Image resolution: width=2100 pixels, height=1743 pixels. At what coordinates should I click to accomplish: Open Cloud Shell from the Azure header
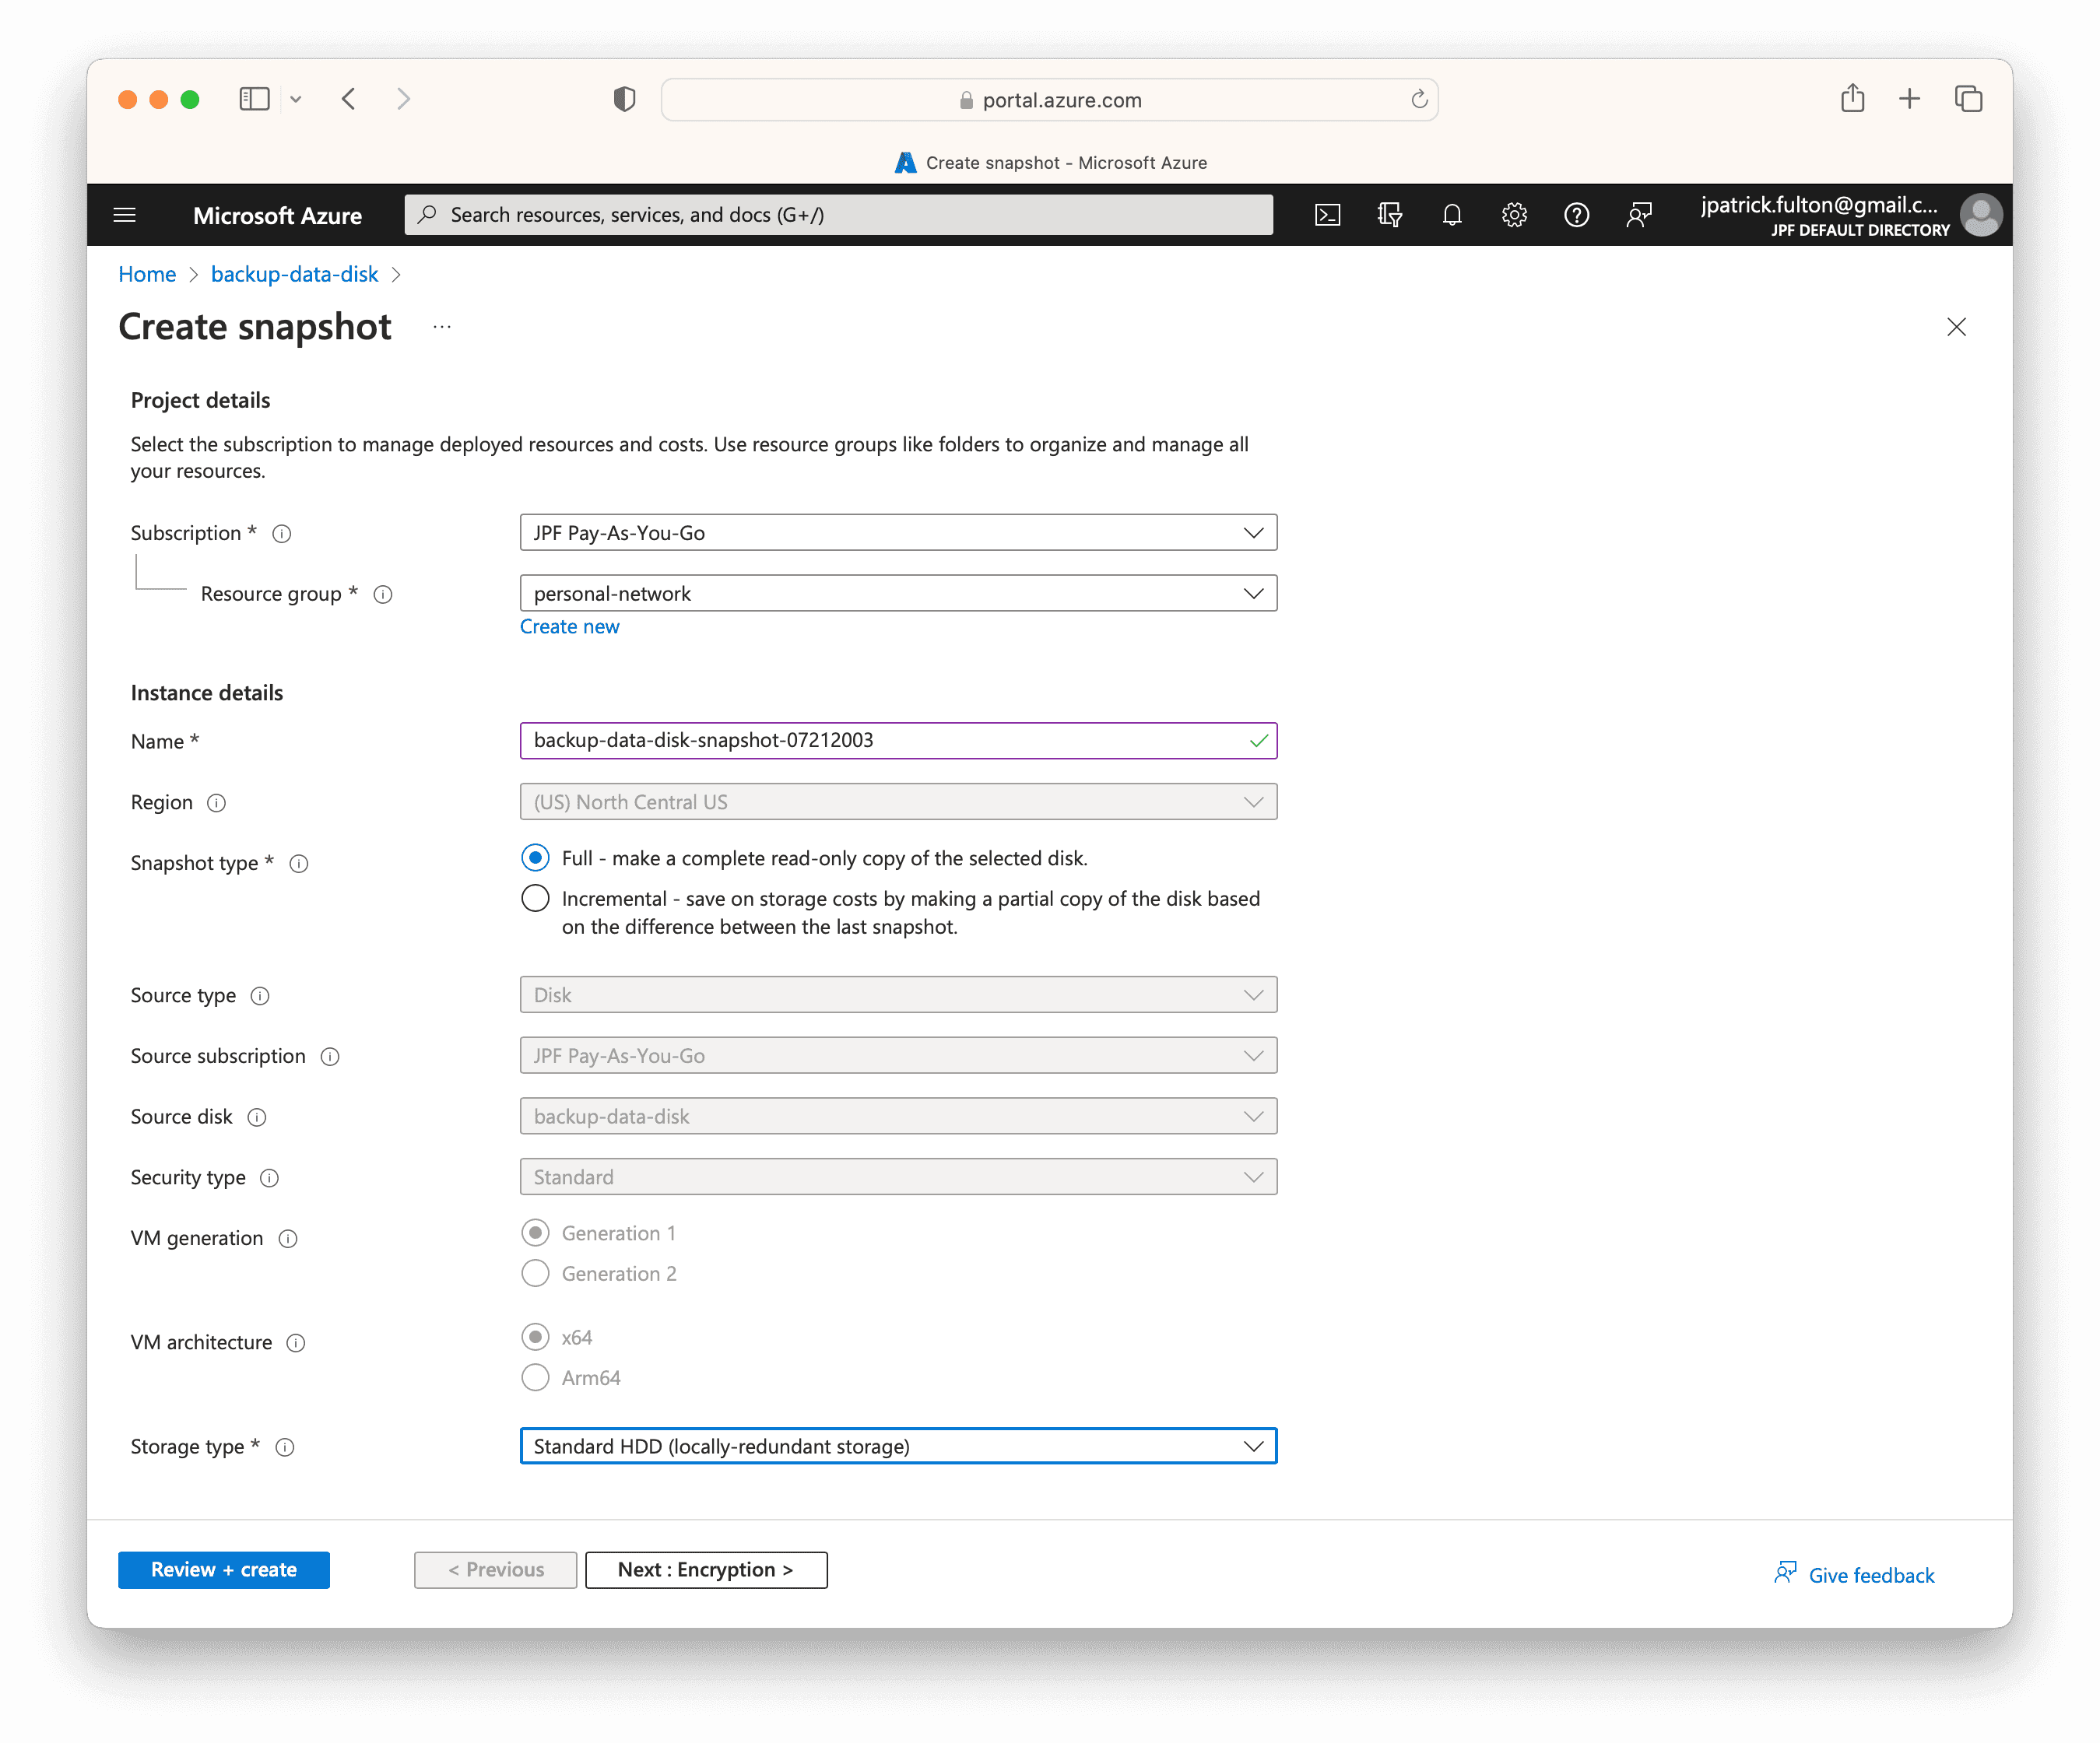click(1327, 215)
